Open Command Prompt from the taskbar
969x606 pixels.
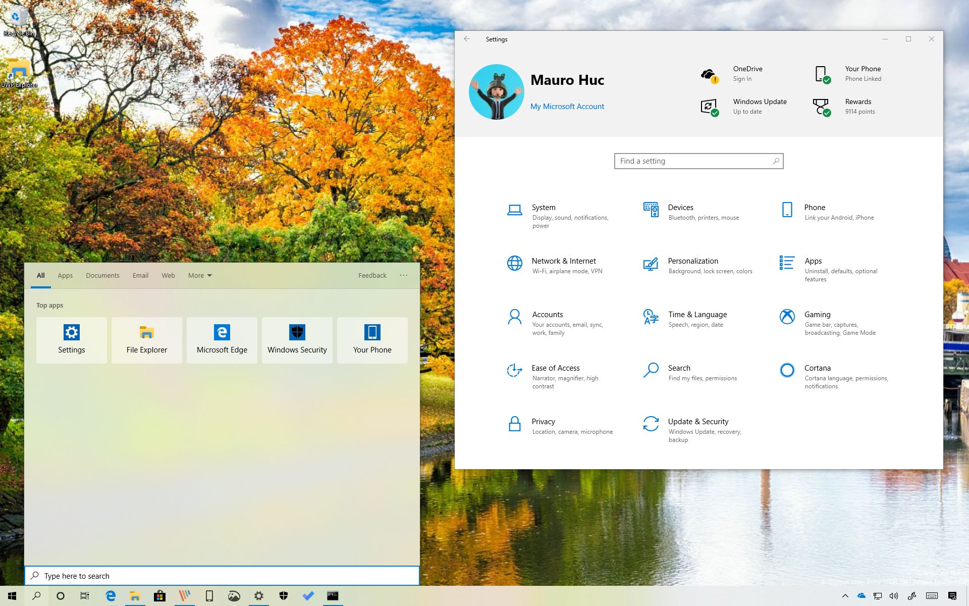tap(333, 596)
